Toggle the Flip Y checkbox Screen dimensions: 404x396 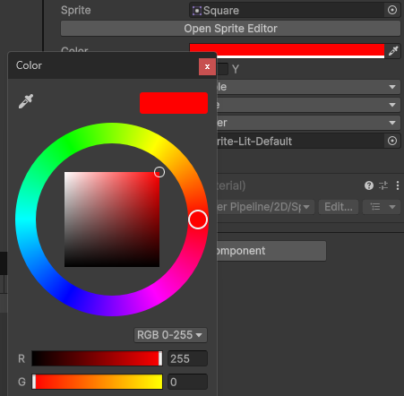point(223,69)
